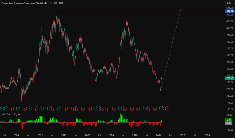Click the 225.00 price scale label
The height and width of the screenshot is (138, 235).
click(x=230, y=89)
